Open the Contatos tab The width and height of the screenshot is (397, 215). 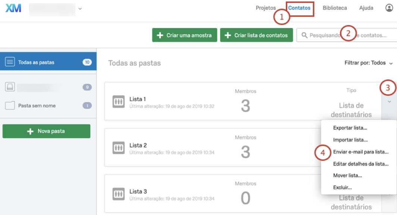pos(299,8)
